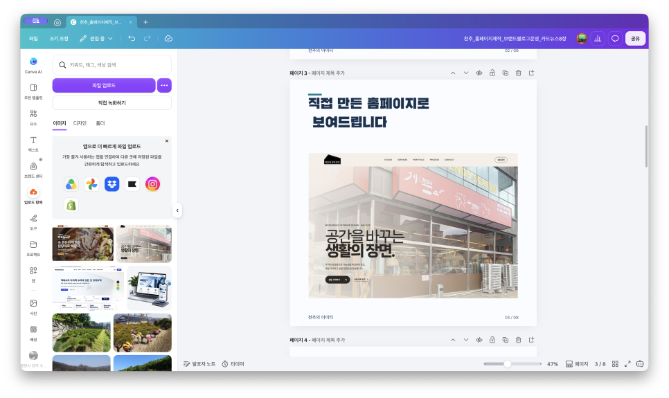Screen dimensions: 669x398
Task: Switch to the Folders tab
Action: point(100,123)
